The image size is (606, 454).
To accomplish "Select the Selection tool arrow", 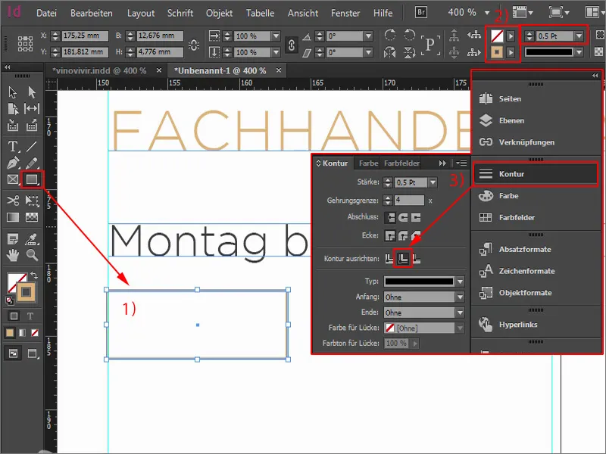I will point(12,92).
